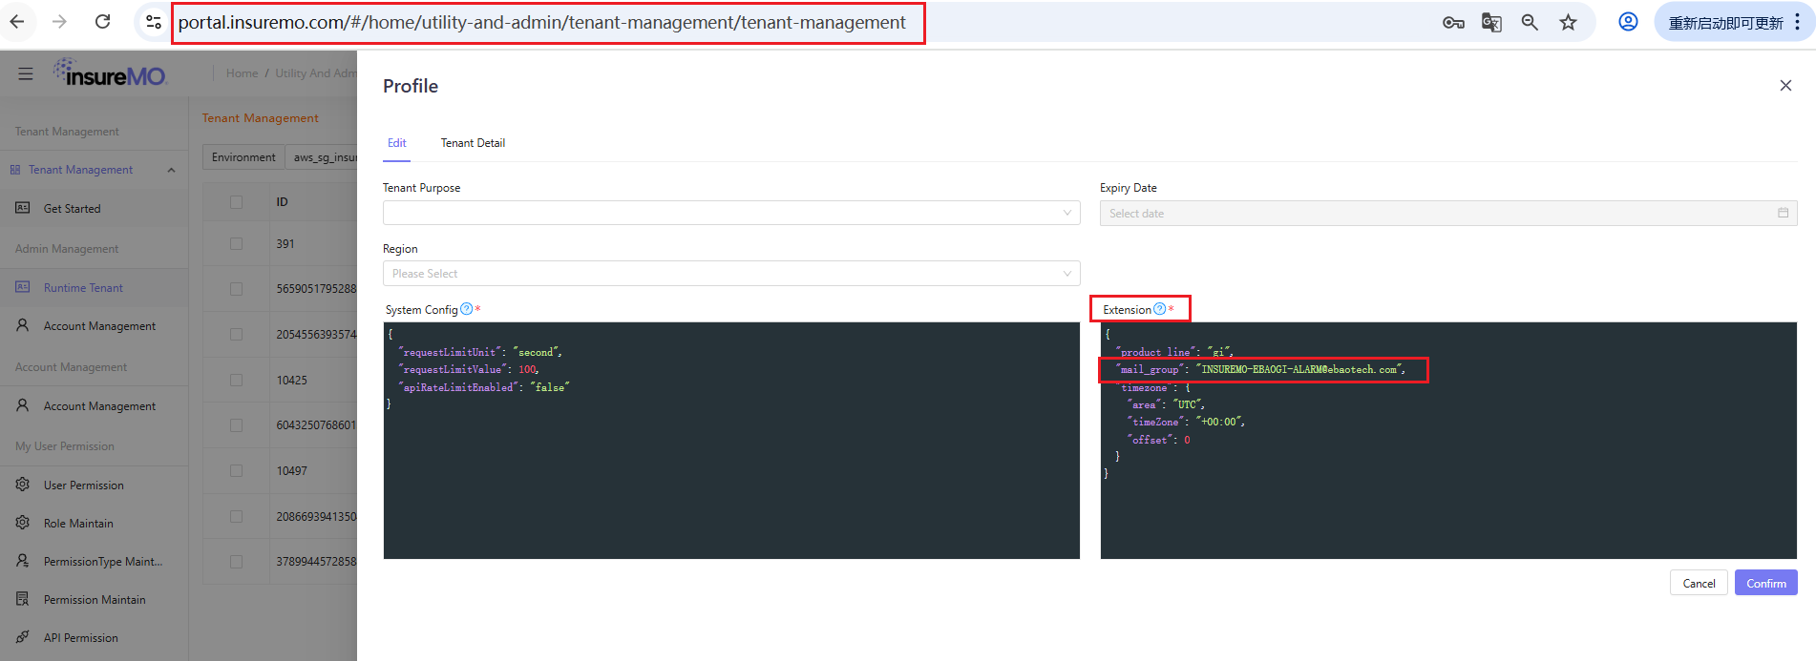Open the zoom magnifier icon
Viewport: 1816px width, 661px height.
[1530, 23]
